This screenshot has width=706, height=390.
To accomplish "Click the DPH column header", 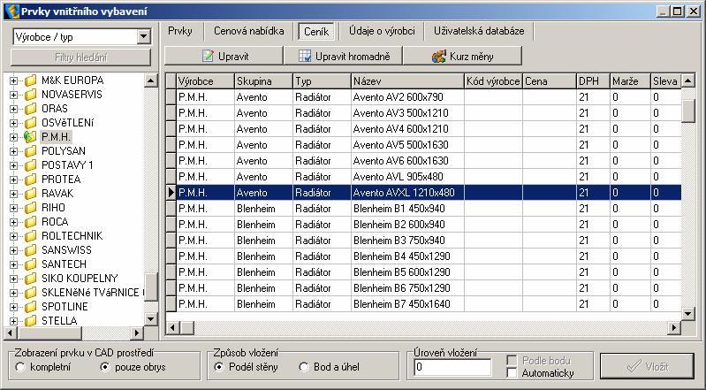I will (593, 81).
